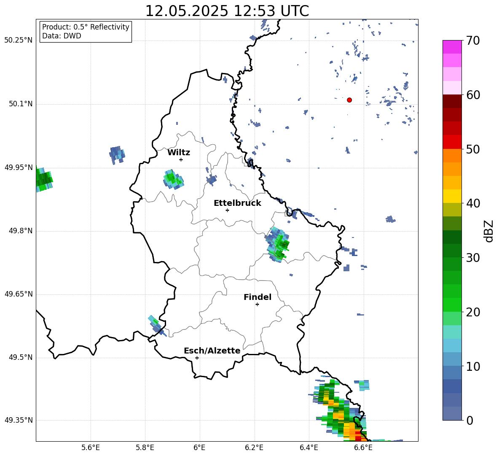499x456 pixels.
Task: Click the 60 tick on the colorbar
Action: tap(473, 95)
